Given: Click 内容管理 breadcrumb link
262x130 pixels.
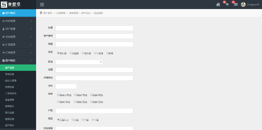Looking at the screenshot, I should [61, 13].
